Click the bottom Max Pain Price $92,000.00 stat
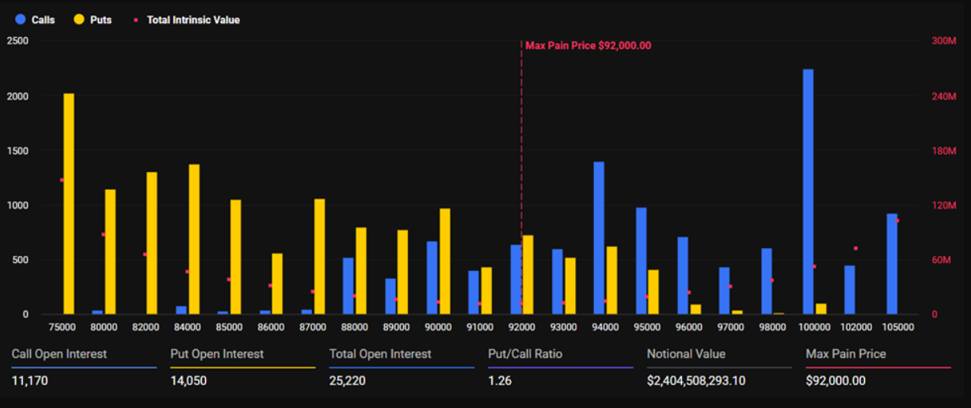Viewport: 971px width, 408px height. point(836,381)
